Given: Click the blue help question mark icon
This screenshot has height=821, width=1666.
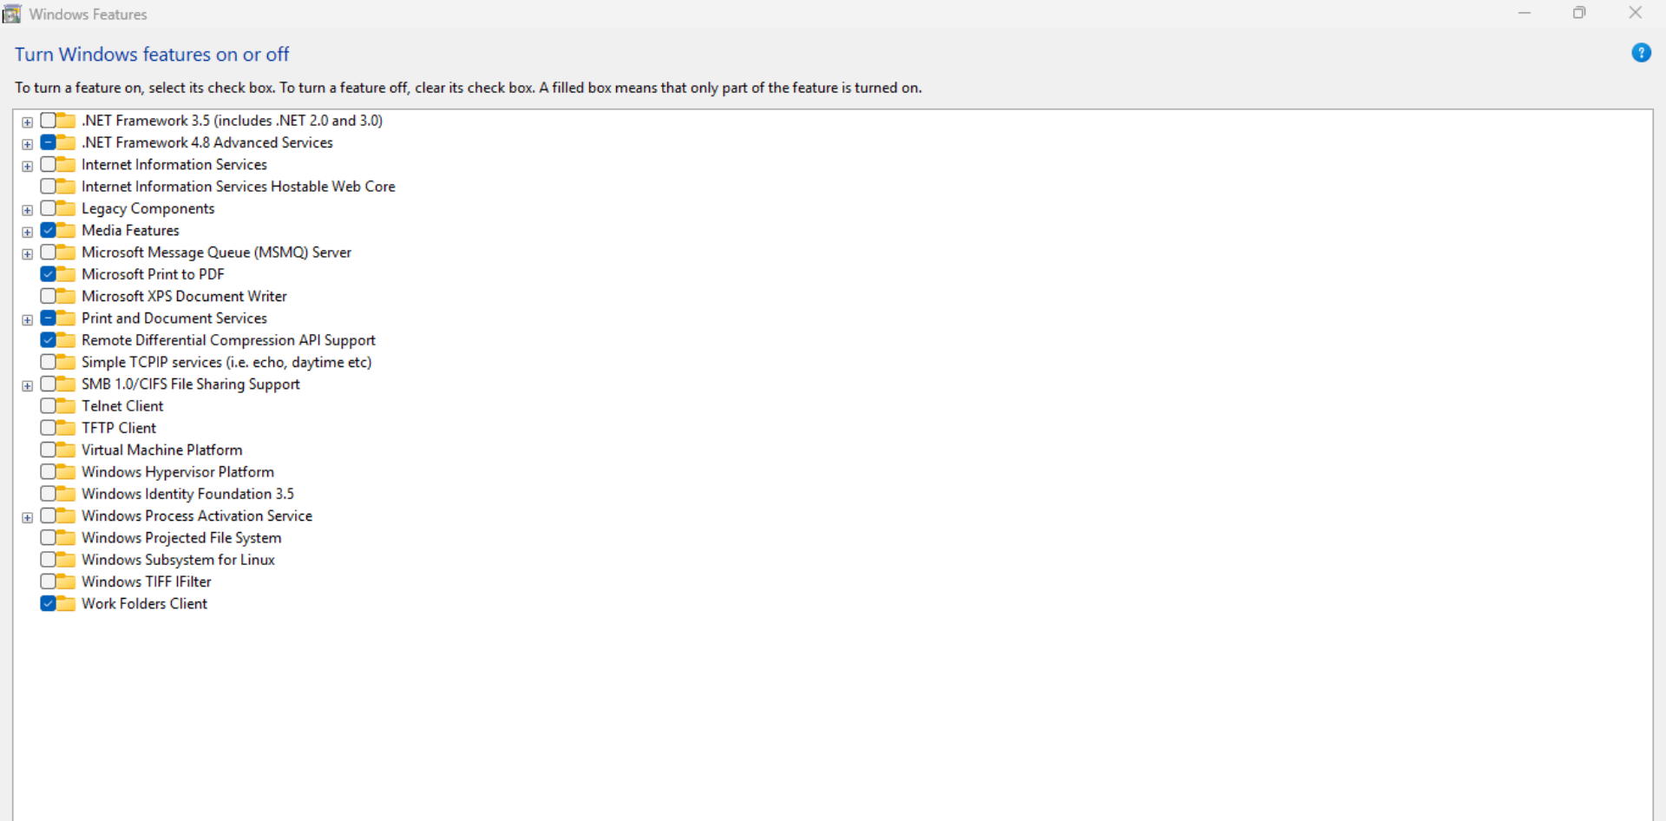Looking at the screenshot, I should [1641, 53].
